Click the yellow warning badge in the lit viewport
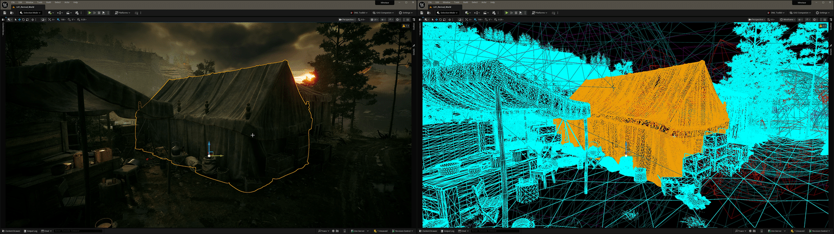 pos(406,25)
